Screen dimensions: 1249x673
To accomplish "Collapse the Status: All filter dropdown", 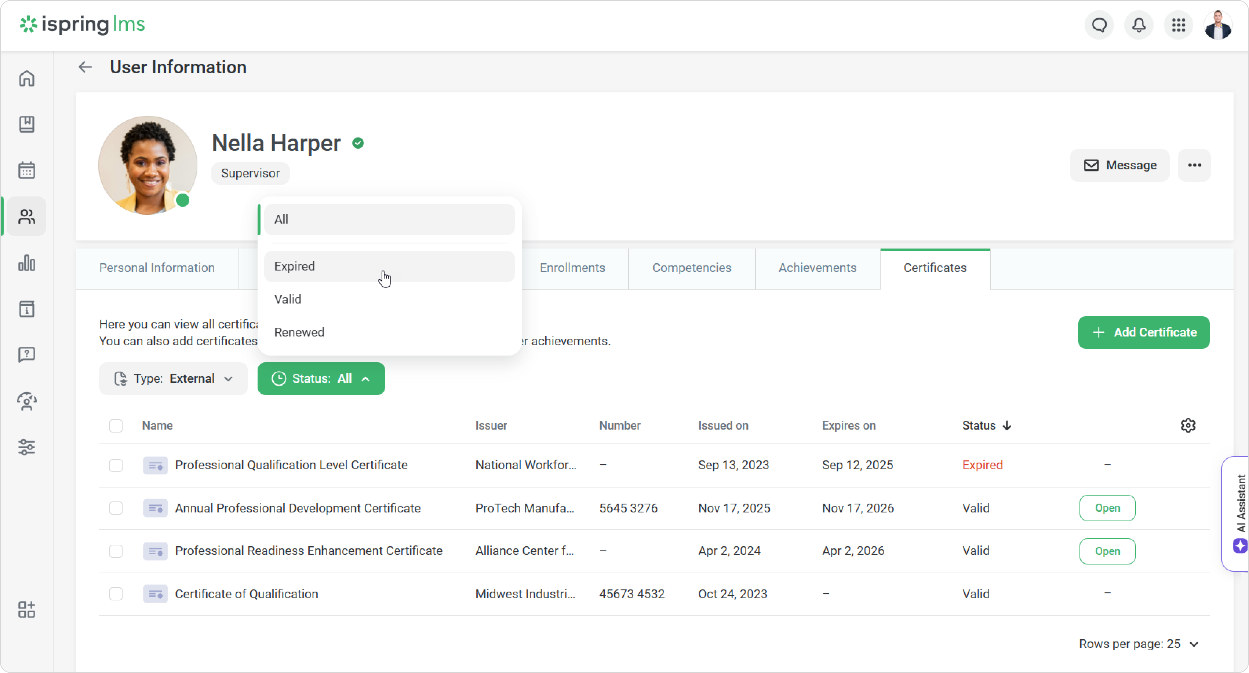I will pyautogui.click(x=321, y=378).
